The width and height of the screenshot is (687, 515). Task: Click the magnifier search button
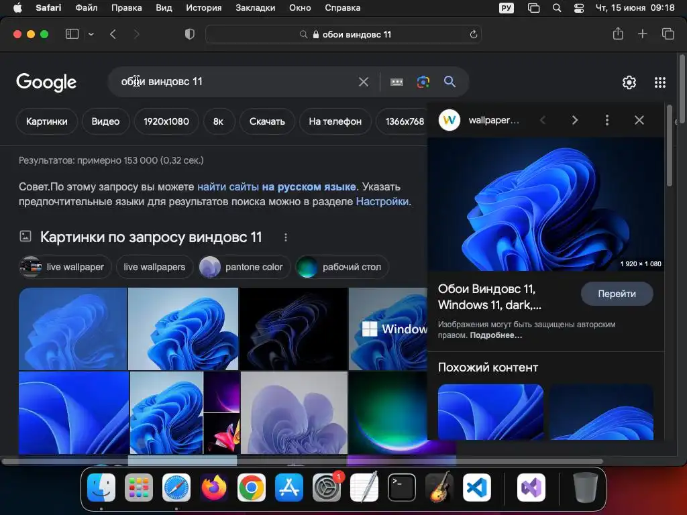[450, 81]
